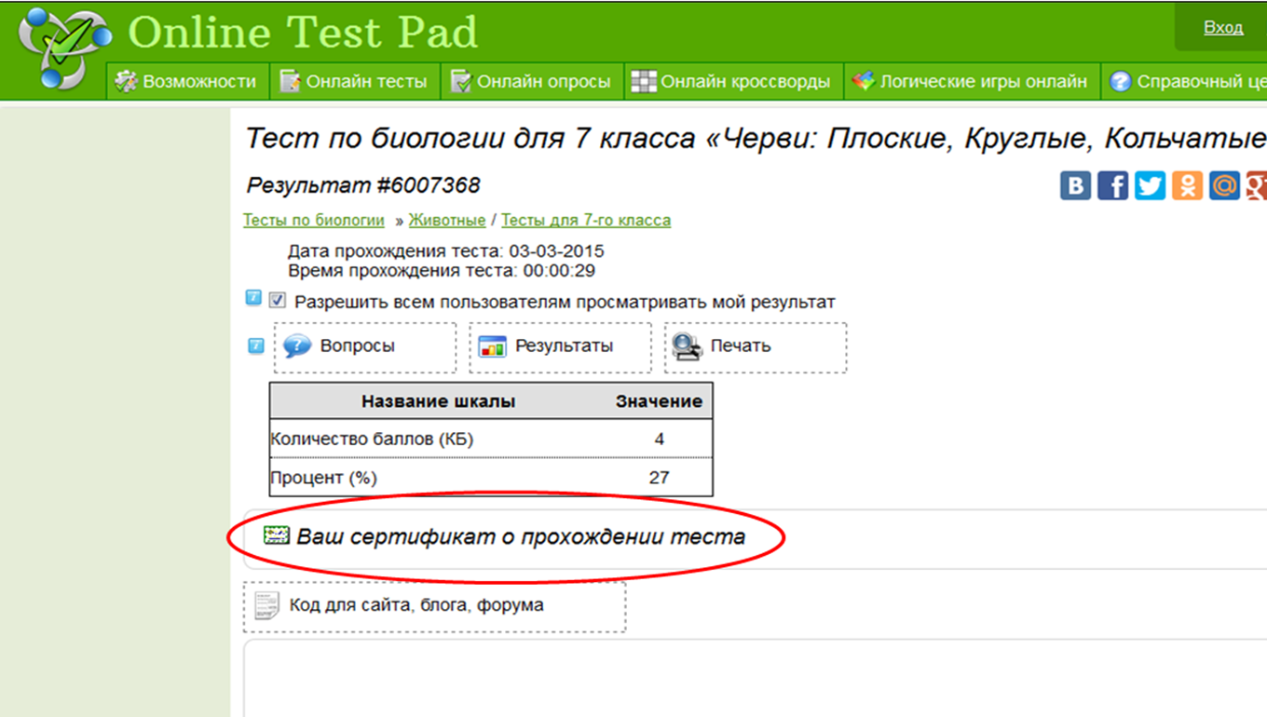1267x717 pixels.
Task: Uncheck 'Разрешить всем пользователям просматривать мой результат'
Action: (276, 300)
